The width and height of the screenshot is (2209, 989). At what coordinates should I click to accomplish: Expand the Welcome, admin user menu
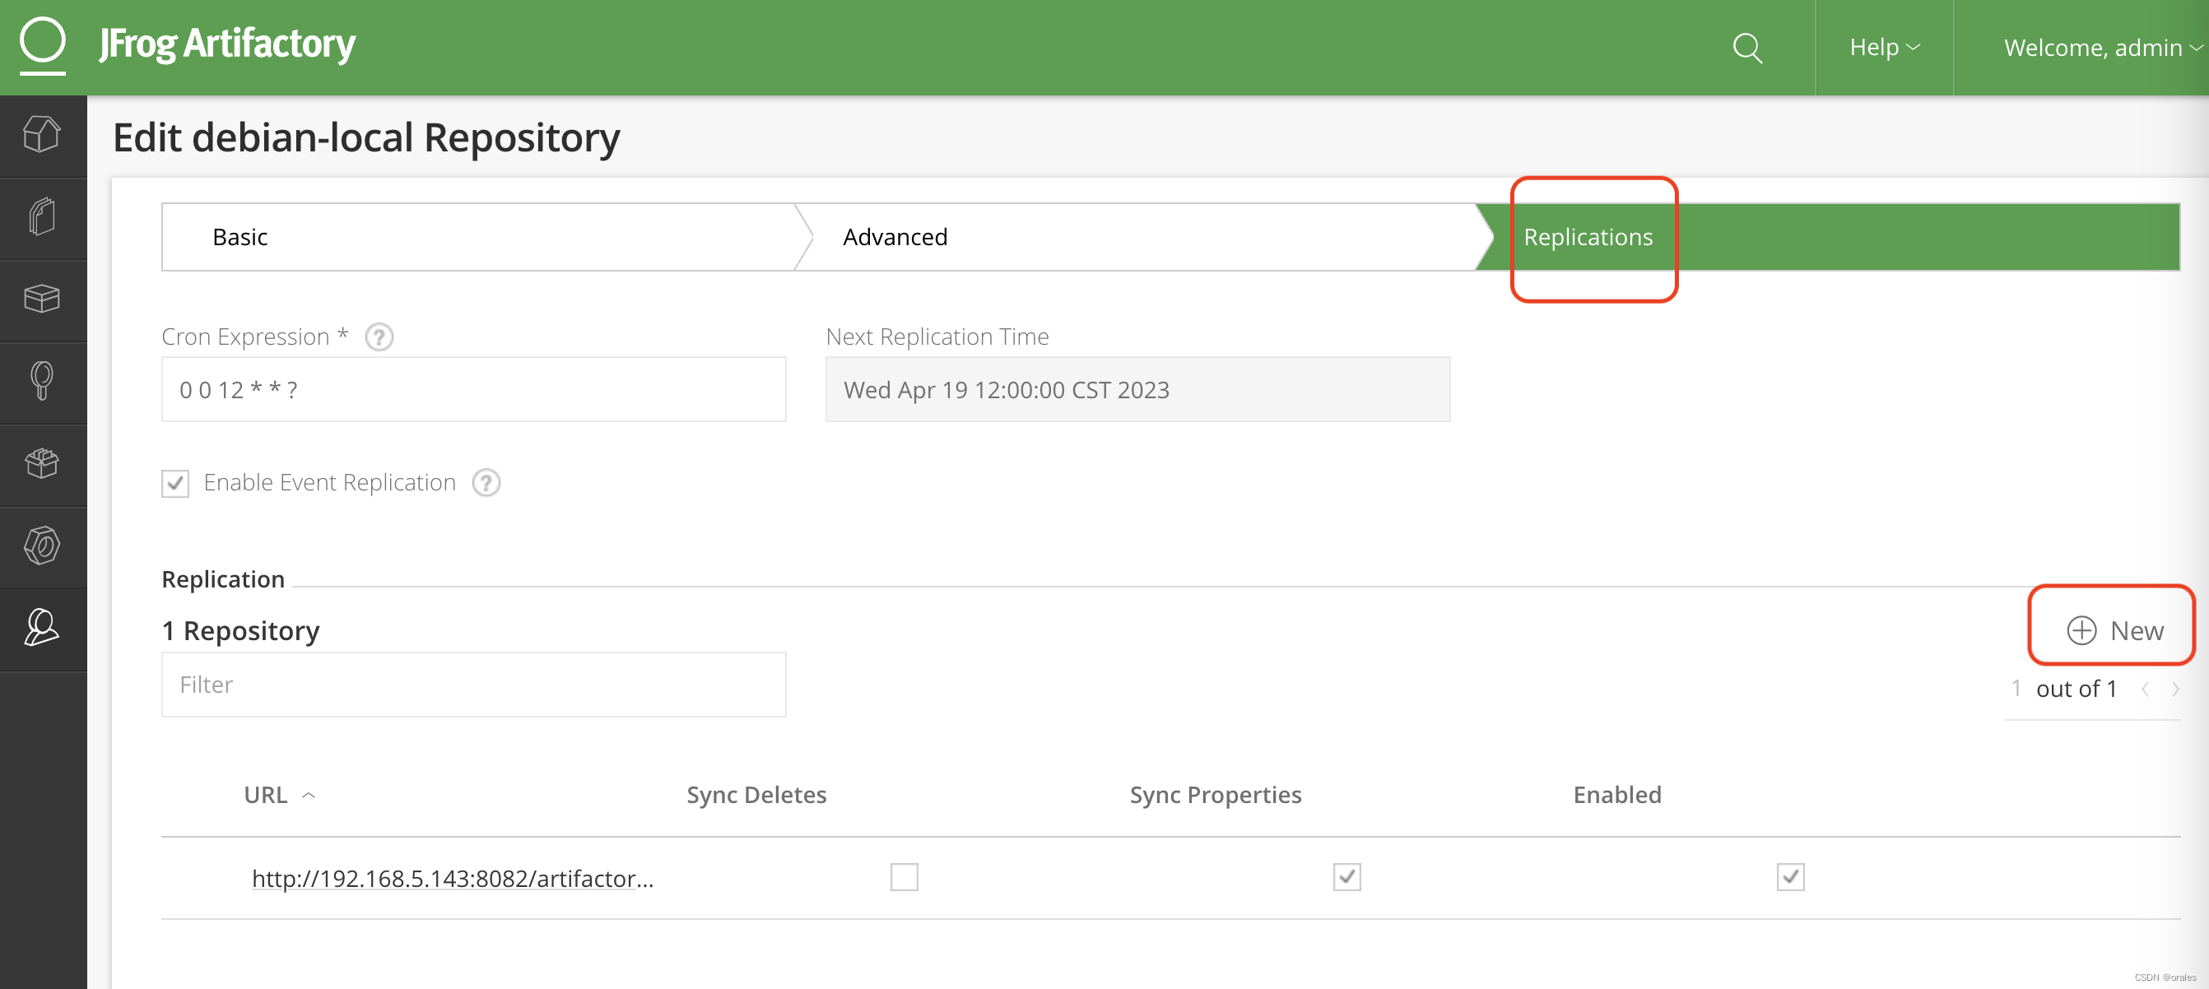pyautogui.click(x=2101, y=48)
